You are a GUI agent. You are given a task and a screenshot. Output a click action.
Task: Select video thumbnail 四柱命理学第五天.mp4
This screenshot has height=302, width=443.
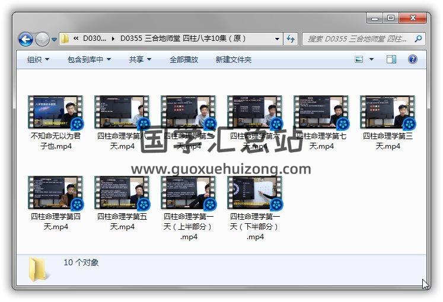click(122, 193)
